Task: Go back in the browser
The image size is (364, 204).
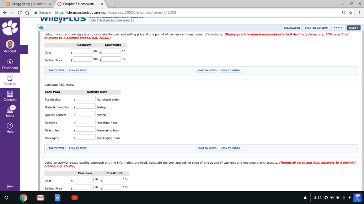Action: coord(5,12)
